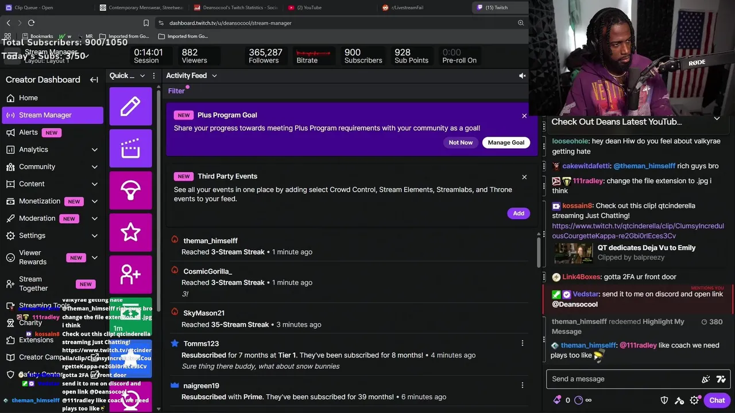This screenshot has height=413, width=735.
Task: Click the purple Chat send button
Action: click(x=717, y=400)
